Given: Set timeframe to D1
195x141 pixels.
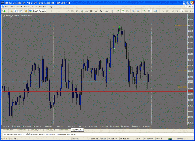Looking at the screenshot, I should (191, 11).
